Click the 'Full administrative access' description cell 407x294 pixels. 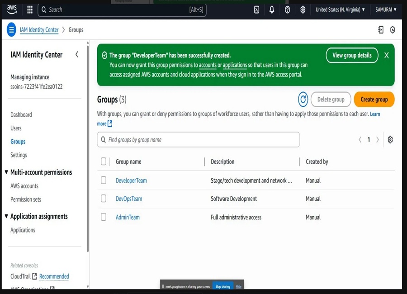[236, 217]
